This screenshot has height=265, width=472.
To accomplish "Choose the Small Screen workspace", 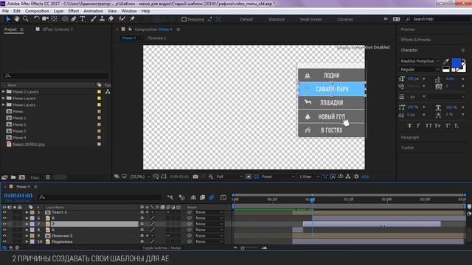I will coord(310,19).
